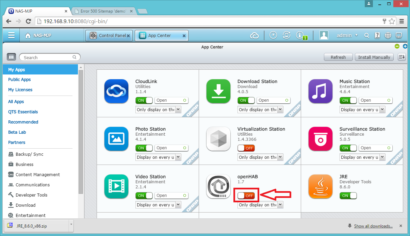Click Open button for CloudLink
The height and width of the screenshot is (236, 410).
171,100
